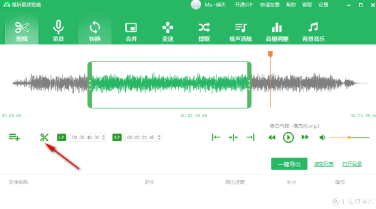Click the file name 告白气球--周杰伦.mp3

295,126
